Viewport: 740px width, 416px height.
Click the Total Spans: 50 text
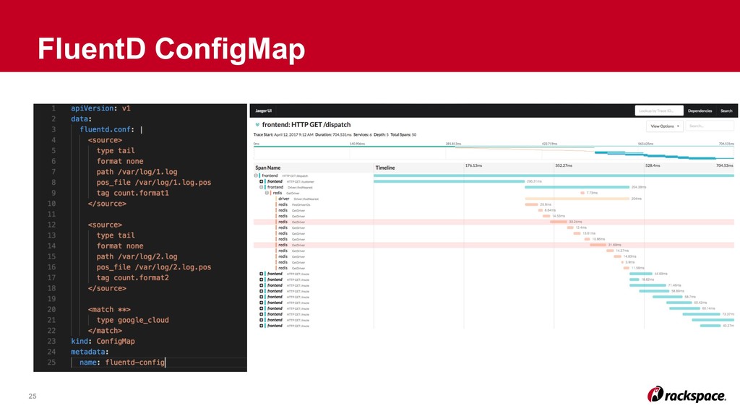[403, 135]
